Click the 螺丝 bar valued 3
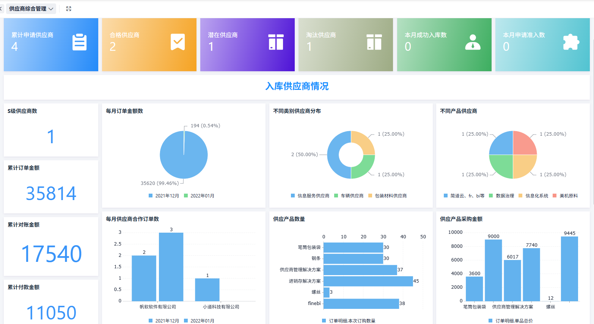Screen dimensions: 594x324 [327, 292]
